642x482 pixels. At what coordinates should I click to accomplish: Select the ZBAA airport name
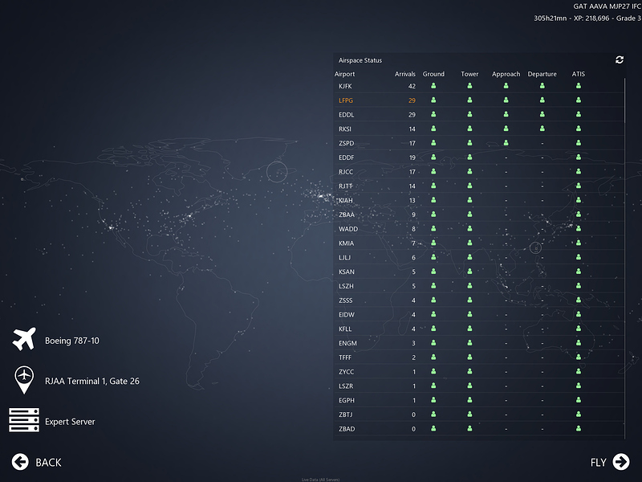pyautogui.click(x=347, y=214)
